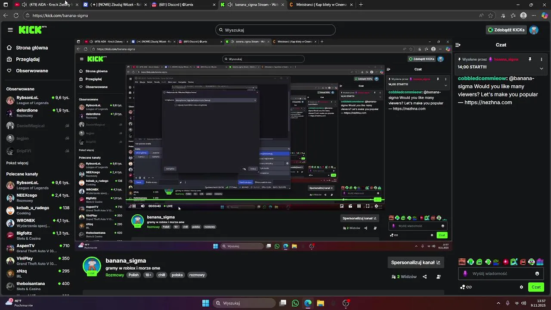Select the polska tag below stream title

177,275
